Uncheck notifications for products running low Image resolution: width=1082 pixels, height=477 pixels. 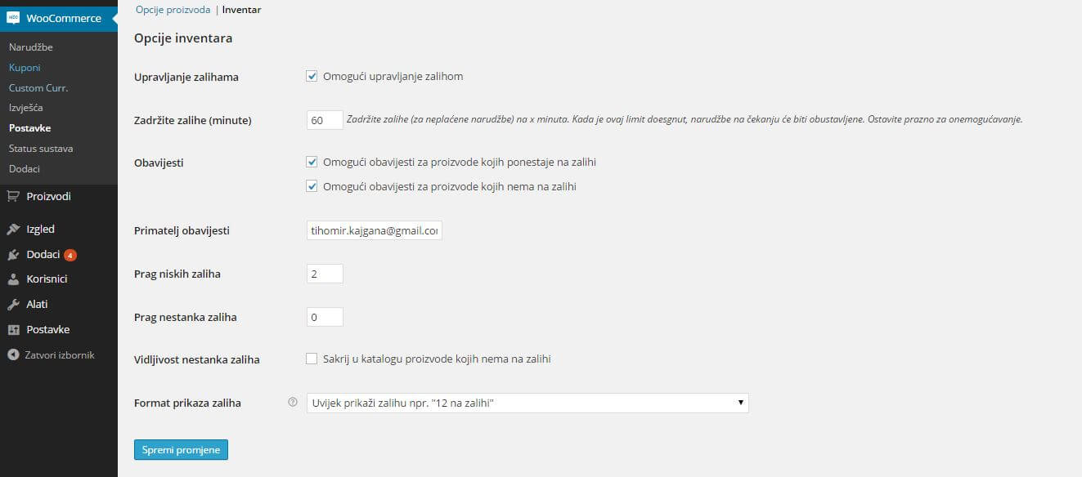pyautogui.click(x=312, y=163)
